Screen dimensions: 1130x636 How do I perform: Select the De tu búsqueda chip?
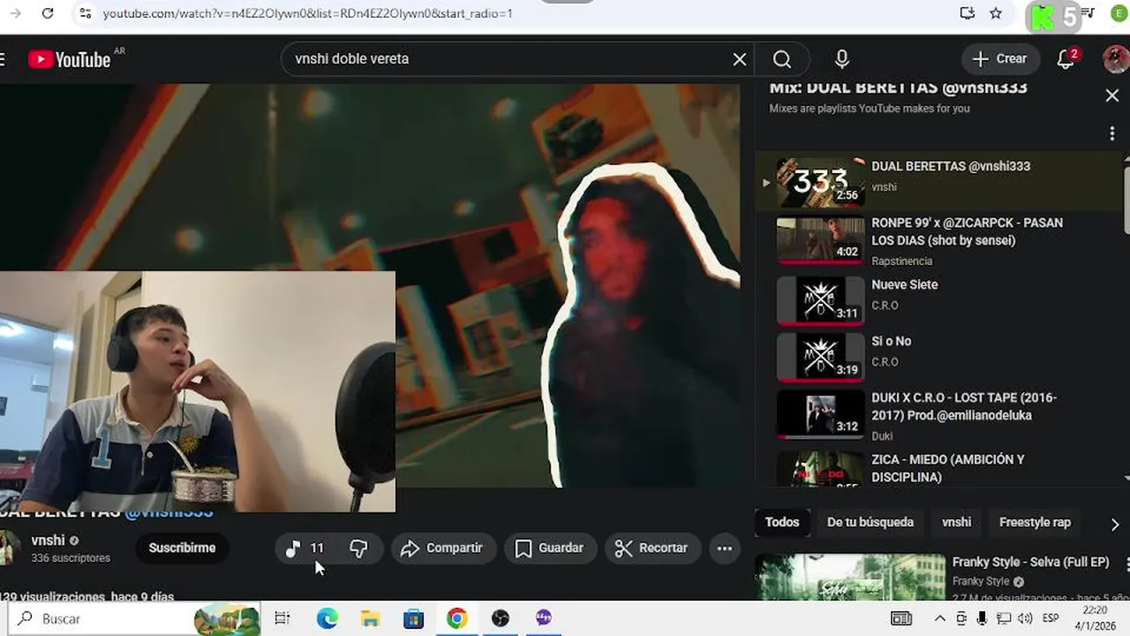(x=870, y=522)
